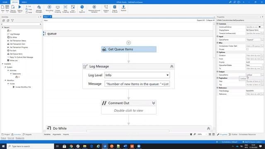This screenshot has width=265, height=149.
Task: Click Expand All in the designer
Action: [x=201, y=20]
